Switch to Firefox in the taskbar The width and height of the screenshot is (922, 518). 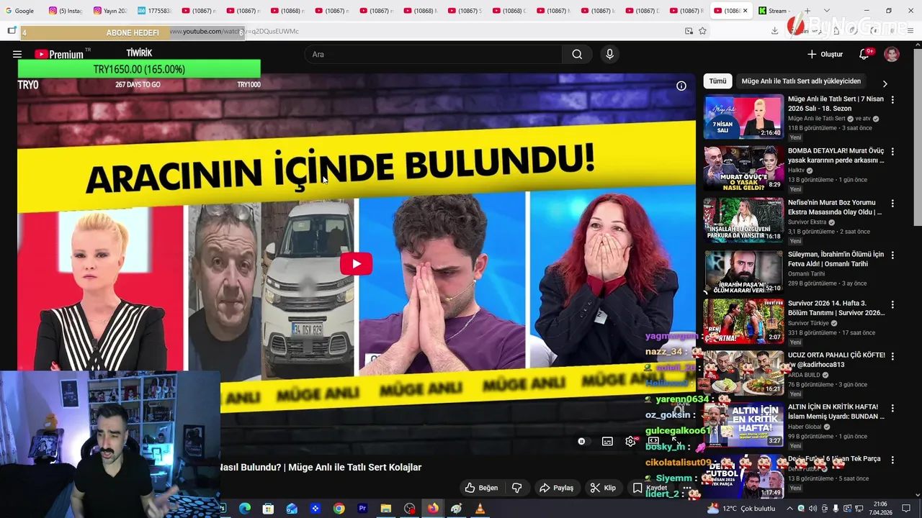[433, 509]
